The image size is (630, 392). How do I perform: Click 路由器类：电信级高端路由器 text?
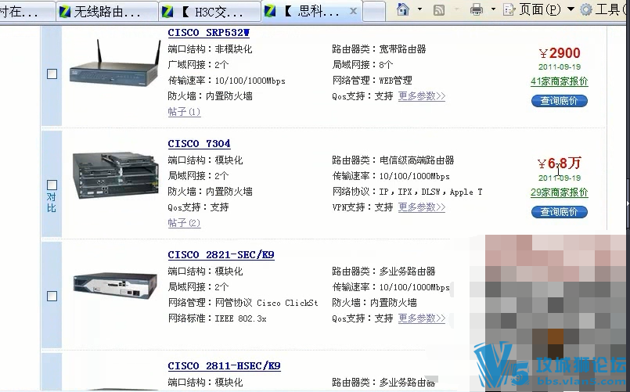393,160
